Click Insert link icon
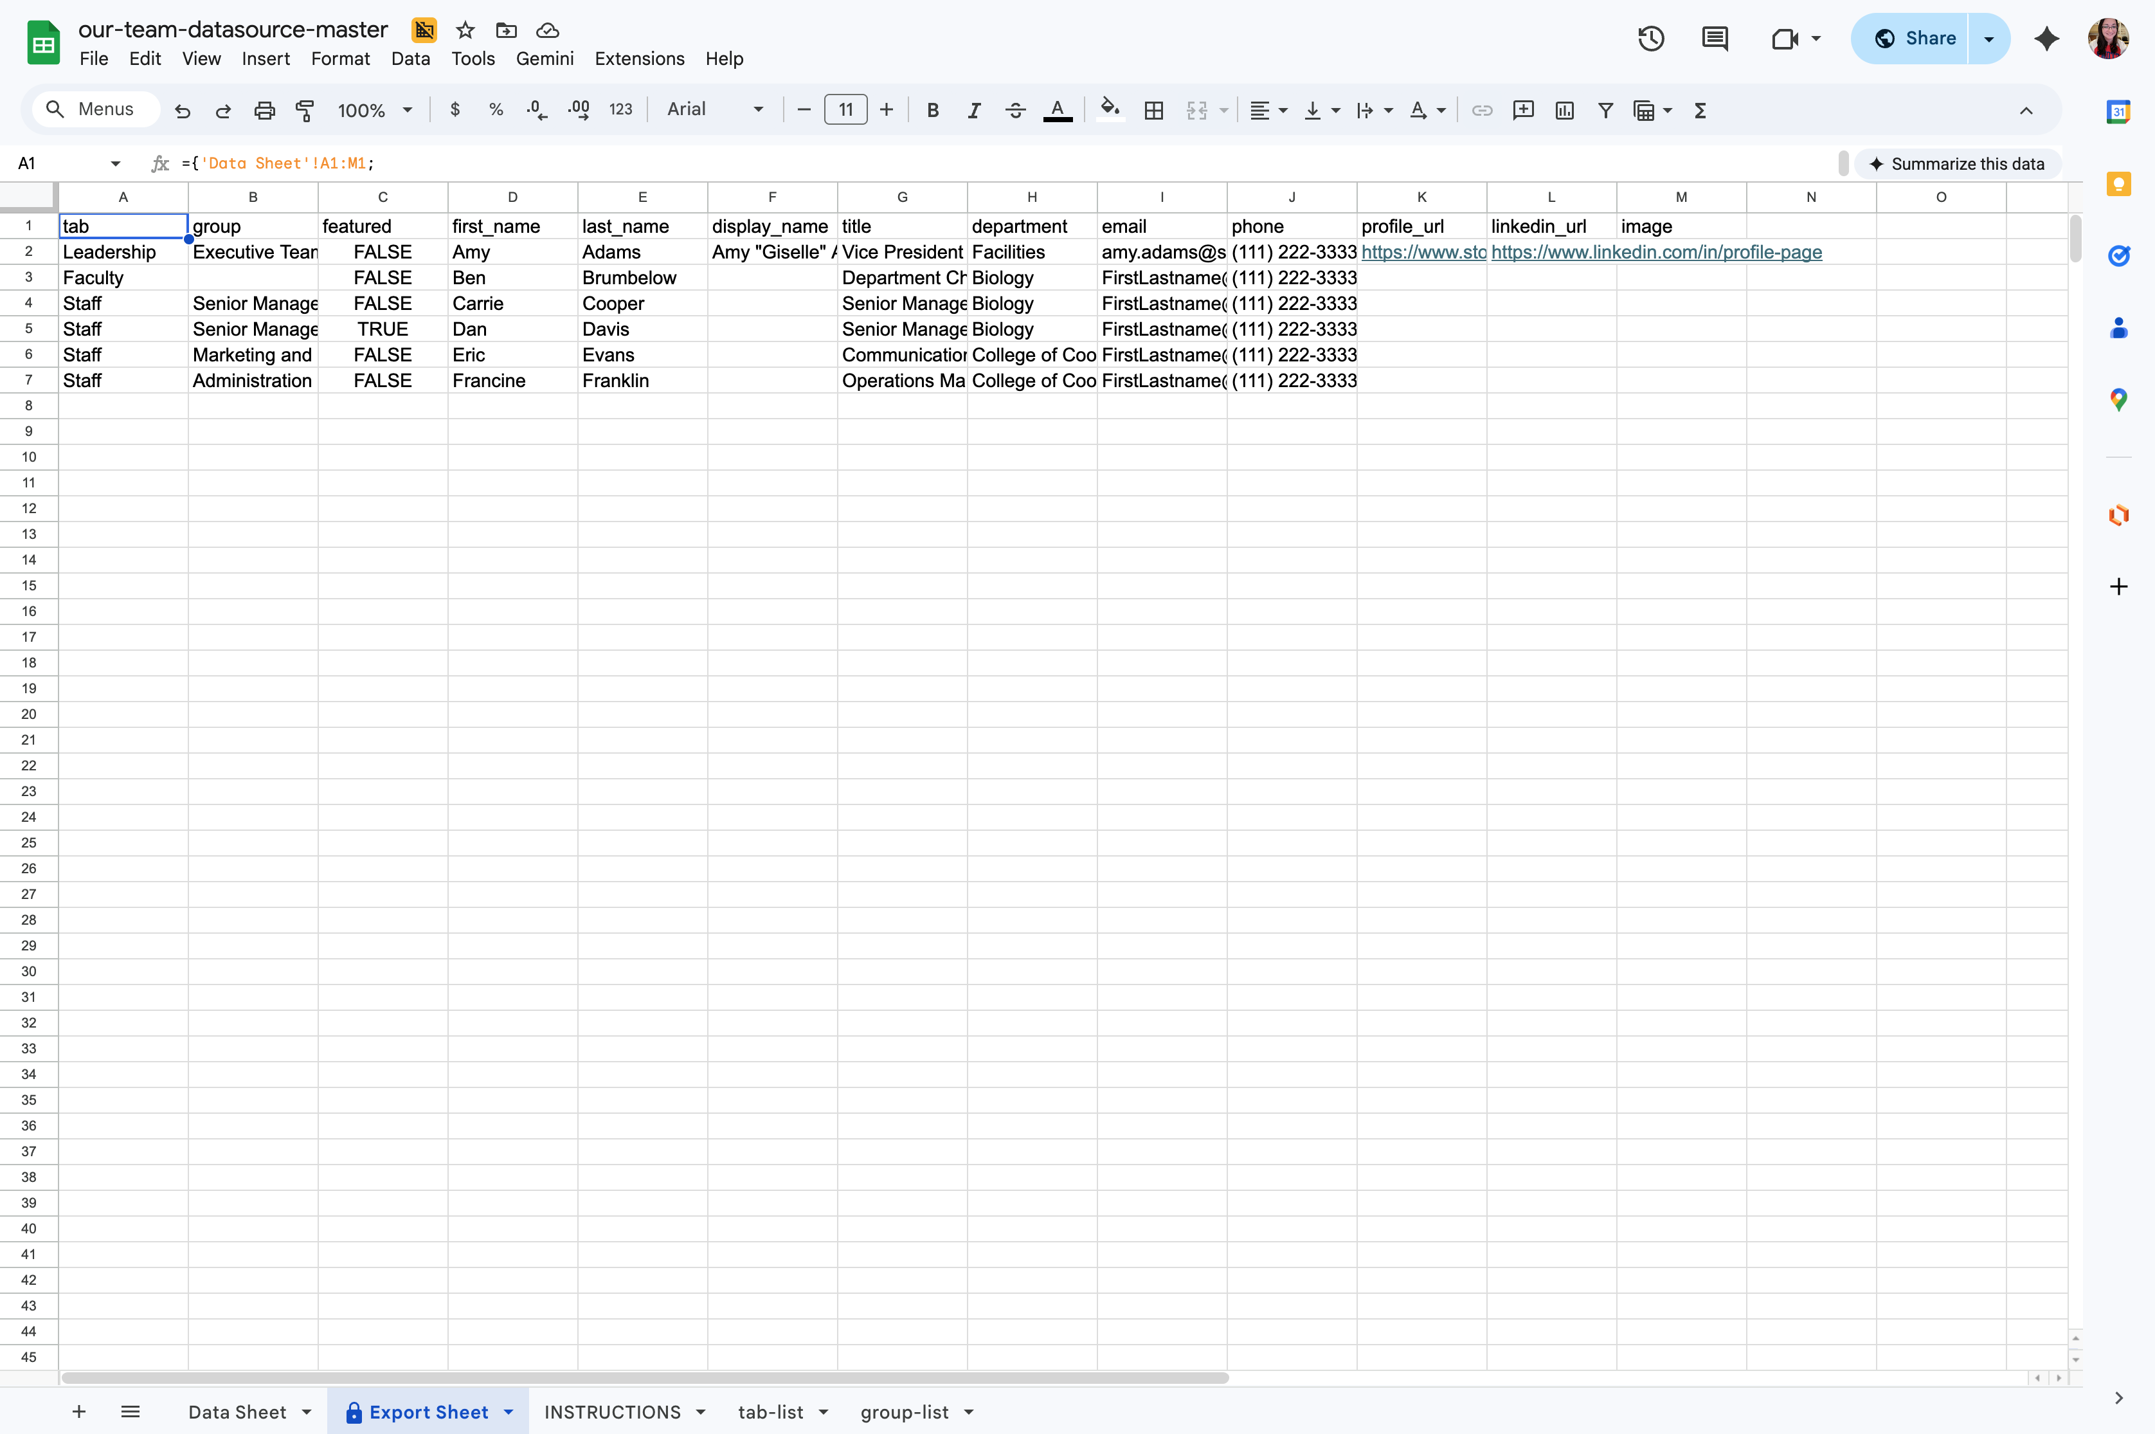 click(1482, 110)
